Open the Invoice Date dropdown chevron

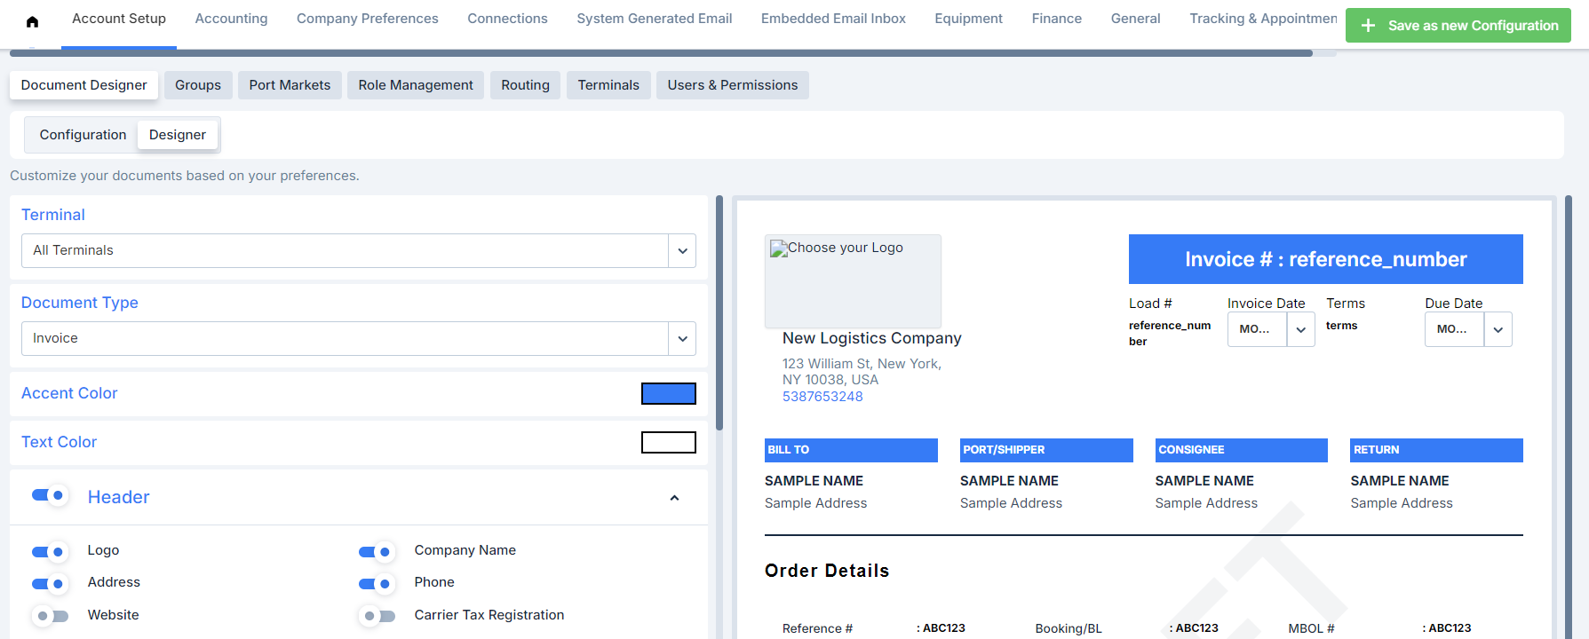pyautogui.click(x=1300, y=329)
